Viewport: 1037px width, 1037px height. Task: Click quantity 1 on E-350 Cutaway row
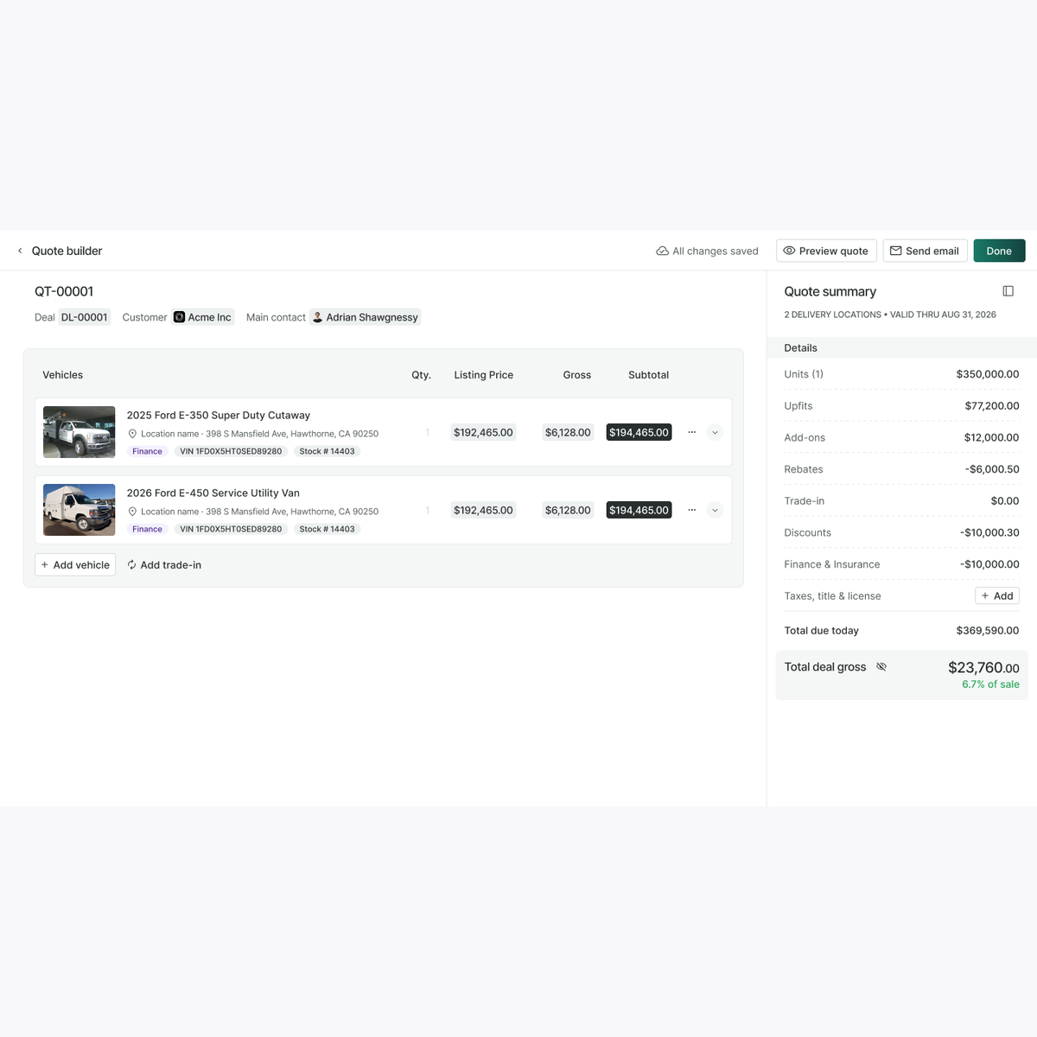[427, 432]
